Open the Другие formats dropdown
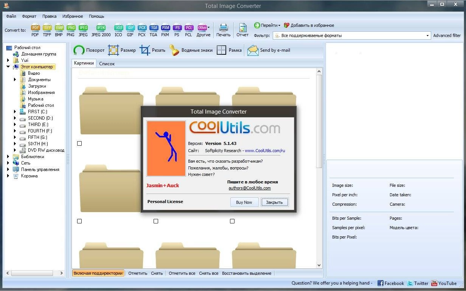466x291 pixels. 203,30
